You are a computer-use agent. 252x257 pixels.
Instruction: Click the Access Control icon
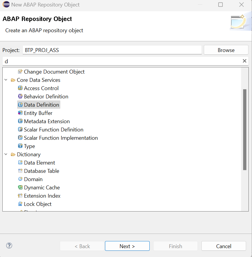click(20, 88)
